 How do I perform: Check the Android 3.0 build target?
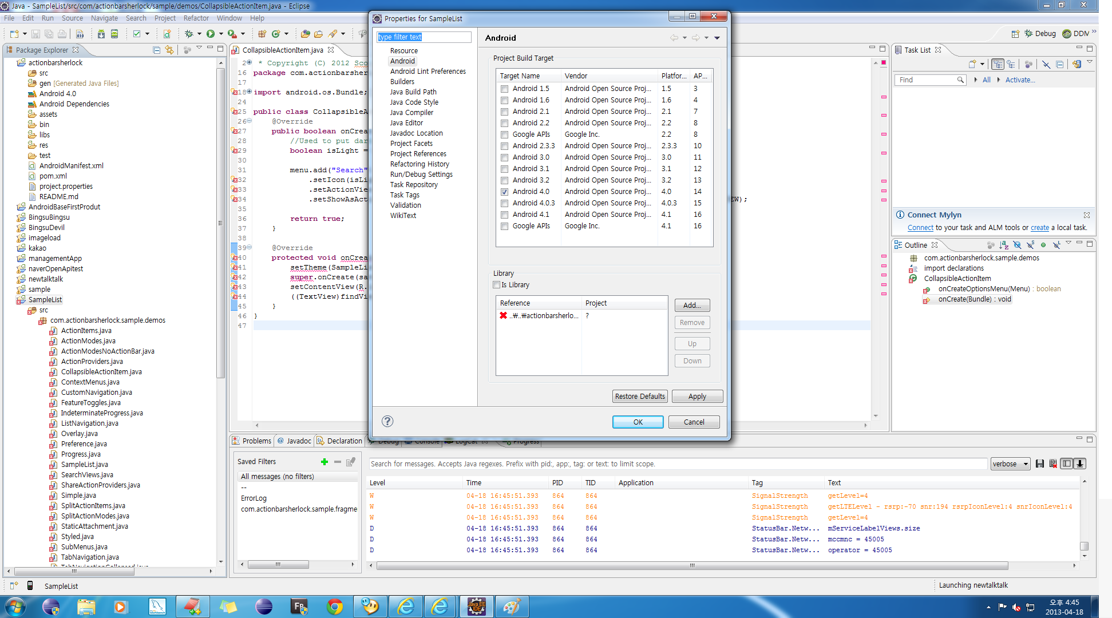pos(504,157)
